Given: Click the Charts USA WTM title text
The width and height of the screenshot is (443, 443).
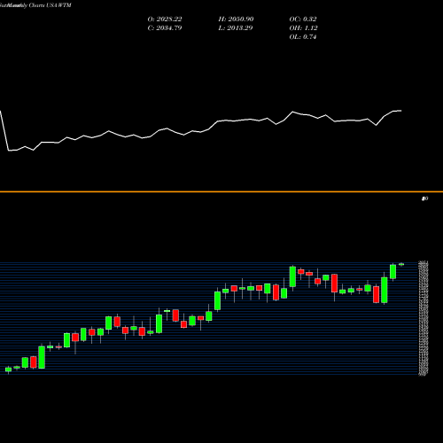Looking at the screenshot, I should point(51,5).
